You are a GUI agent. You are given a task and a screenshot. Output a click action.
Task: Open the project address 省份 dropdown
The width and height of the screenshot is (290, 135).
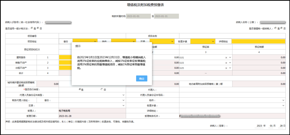click(x=85, y=41)
